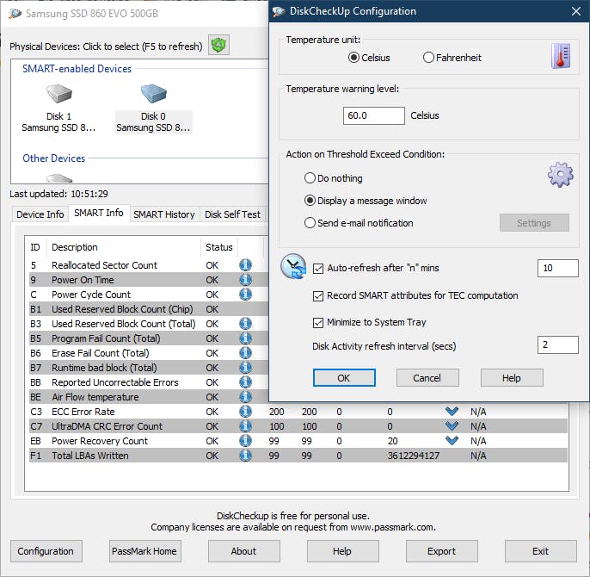
Task: Click the 3612294127 raw value cell
Action: point(414,456)
